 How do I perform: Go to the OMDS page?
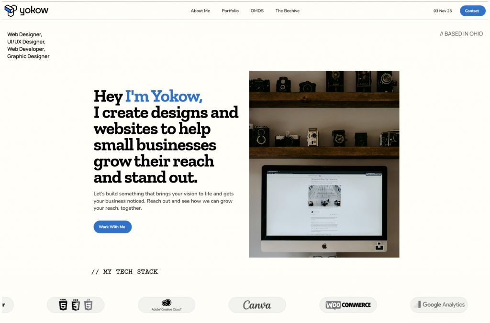257,11
